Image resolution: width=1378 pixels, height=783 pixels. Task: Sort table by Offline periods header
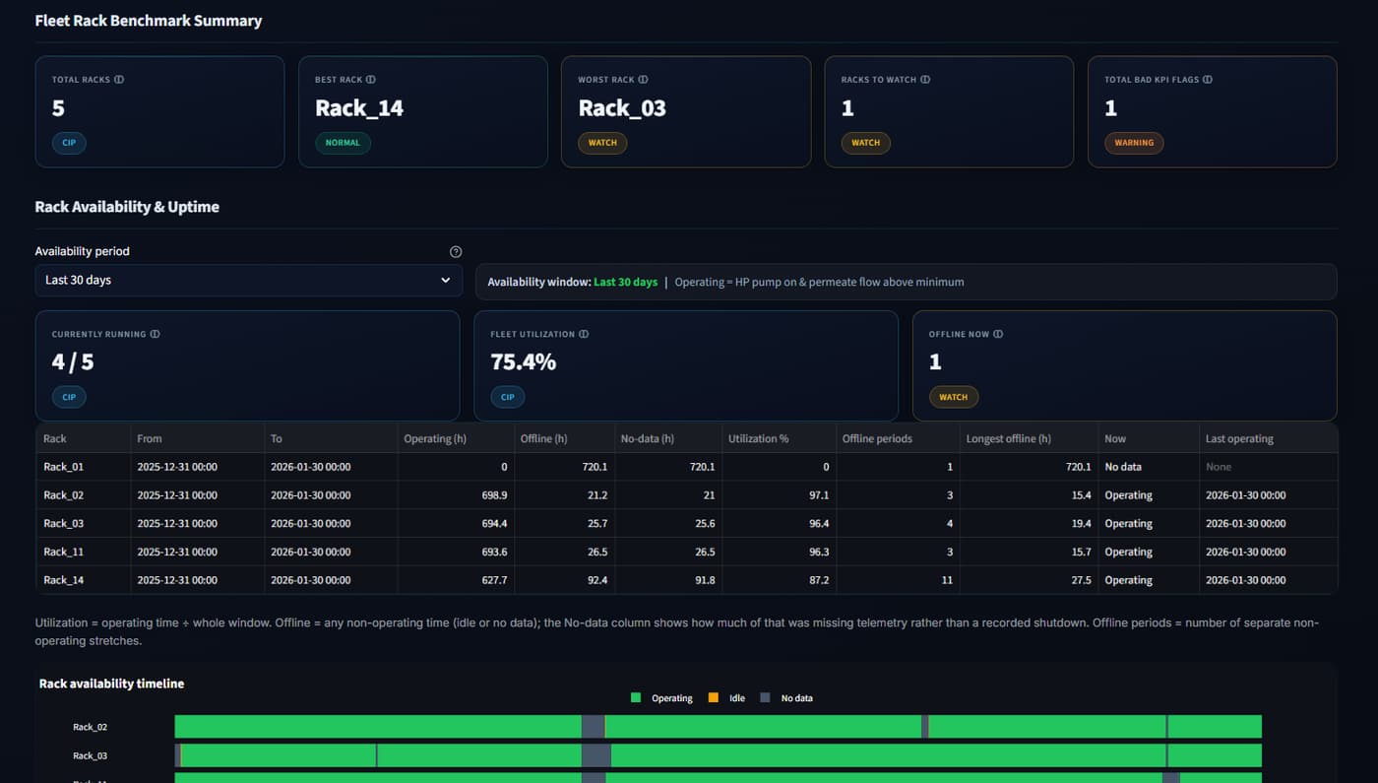point(896,438)
